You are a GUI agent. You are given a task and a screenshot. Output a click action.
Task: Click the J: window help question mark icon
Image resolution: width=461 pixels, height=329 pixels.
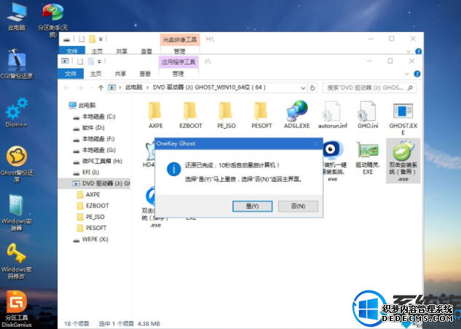[417, 74]
